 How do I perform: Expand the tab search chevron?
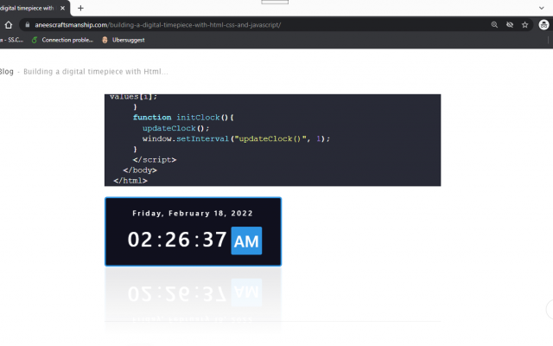(x=542, y=8)
